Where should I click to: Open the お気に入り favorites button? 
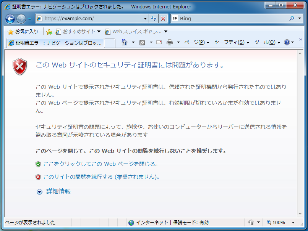pos(23,32)
